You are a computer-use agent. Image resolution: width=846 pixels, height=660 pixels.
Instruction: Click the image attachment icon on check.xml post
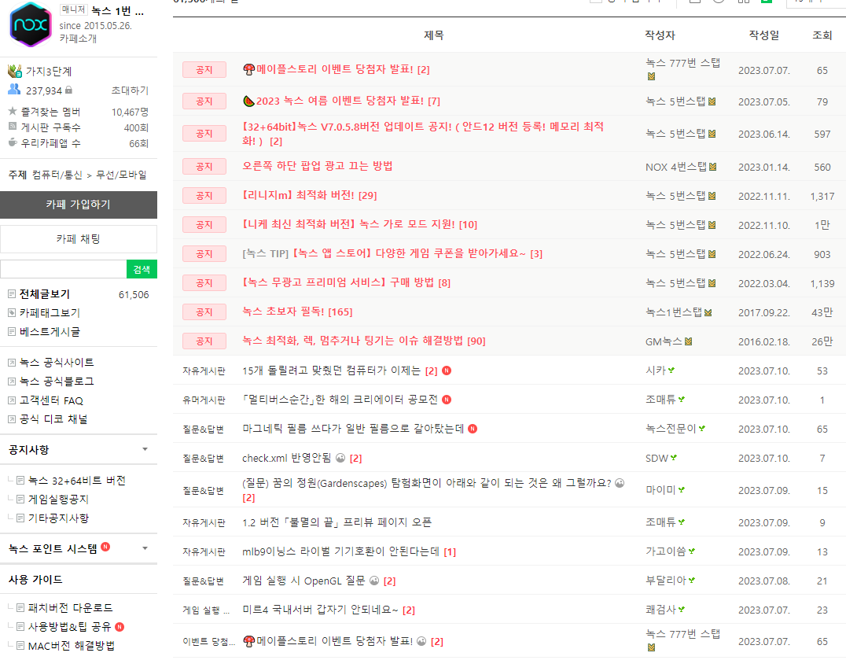click(x=340, y=458)
